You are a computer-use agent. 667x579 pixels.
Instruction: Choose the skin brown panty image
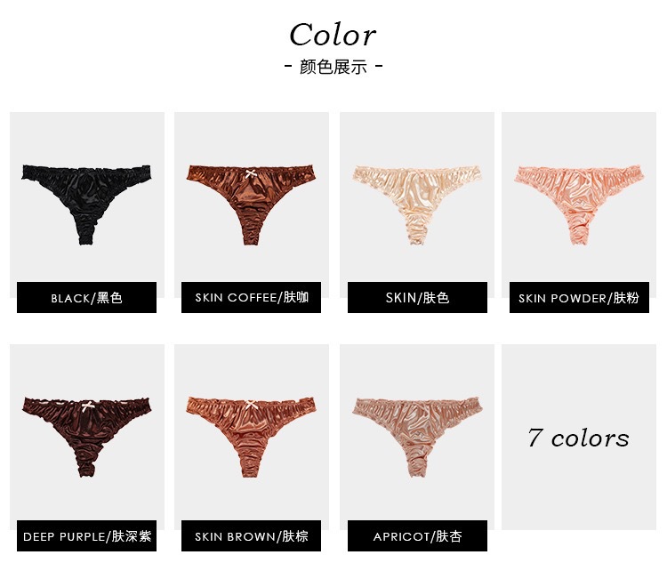coord(251,438)
